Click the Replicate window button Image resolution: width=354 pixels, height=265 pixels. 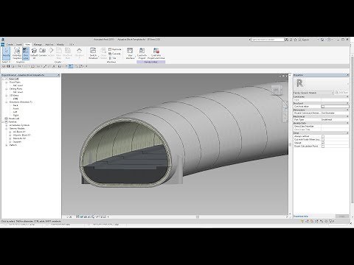point(115,49)
